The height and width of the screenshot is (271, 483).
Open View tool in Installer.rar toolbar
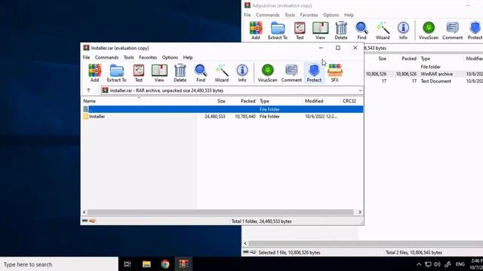159,73
